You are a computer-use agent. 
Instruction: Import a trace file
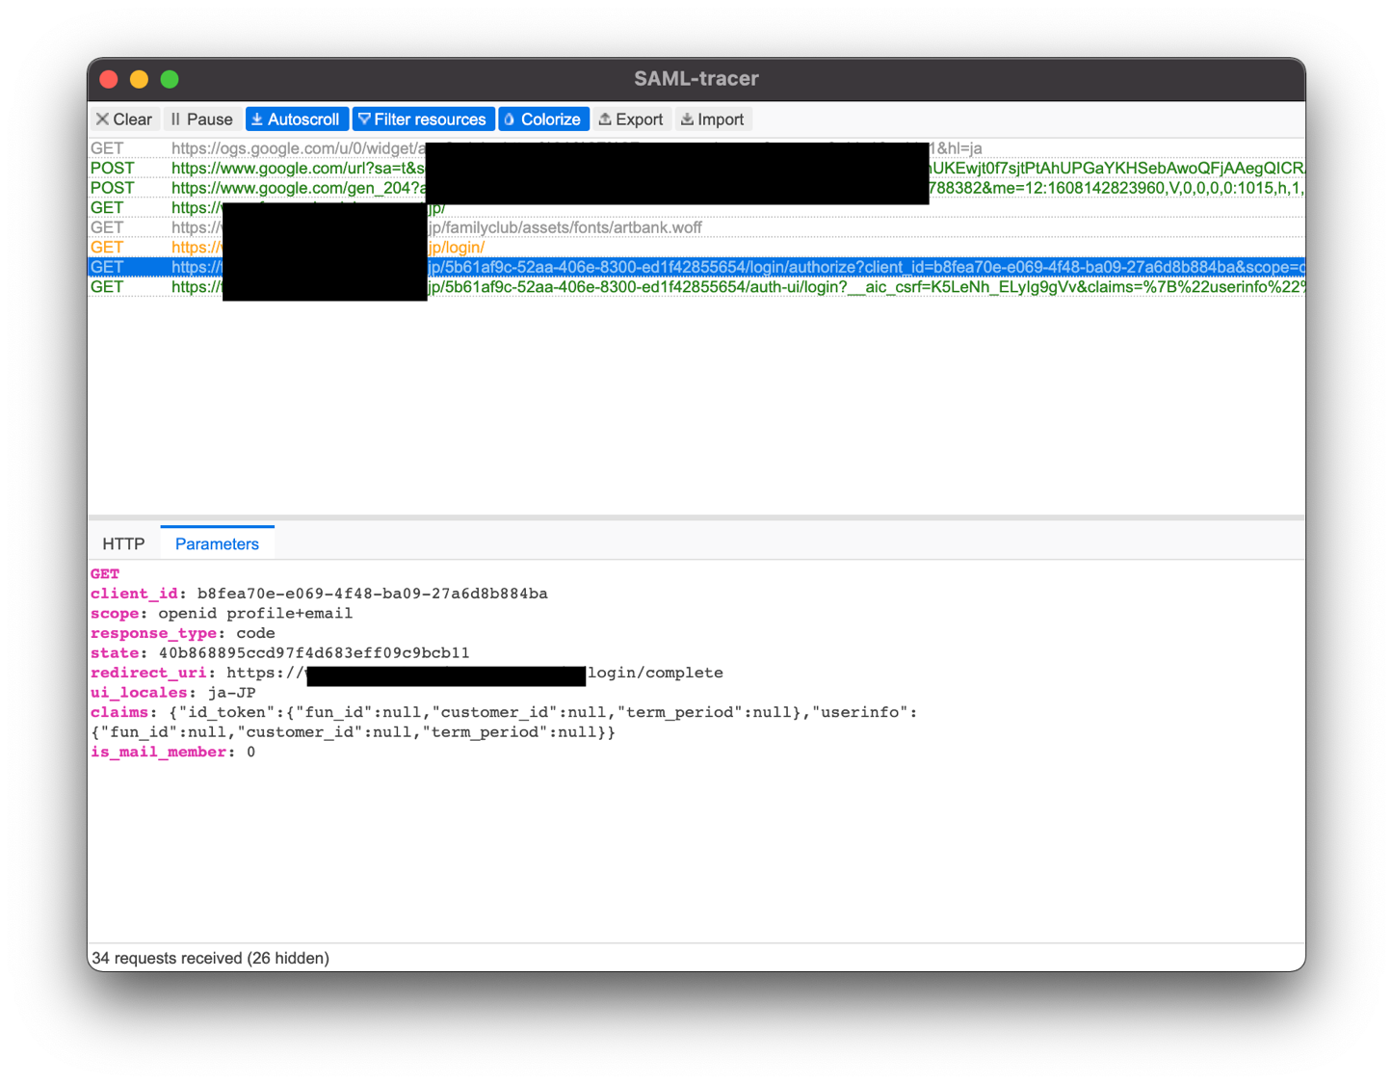713,119
